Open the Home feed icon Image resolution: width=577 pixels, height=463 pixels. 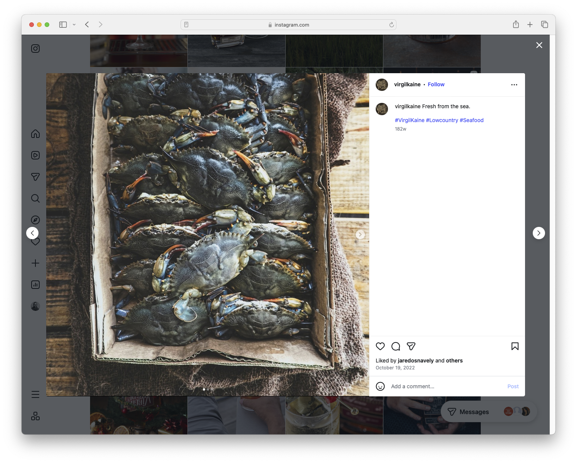click(x=35, y=134)
